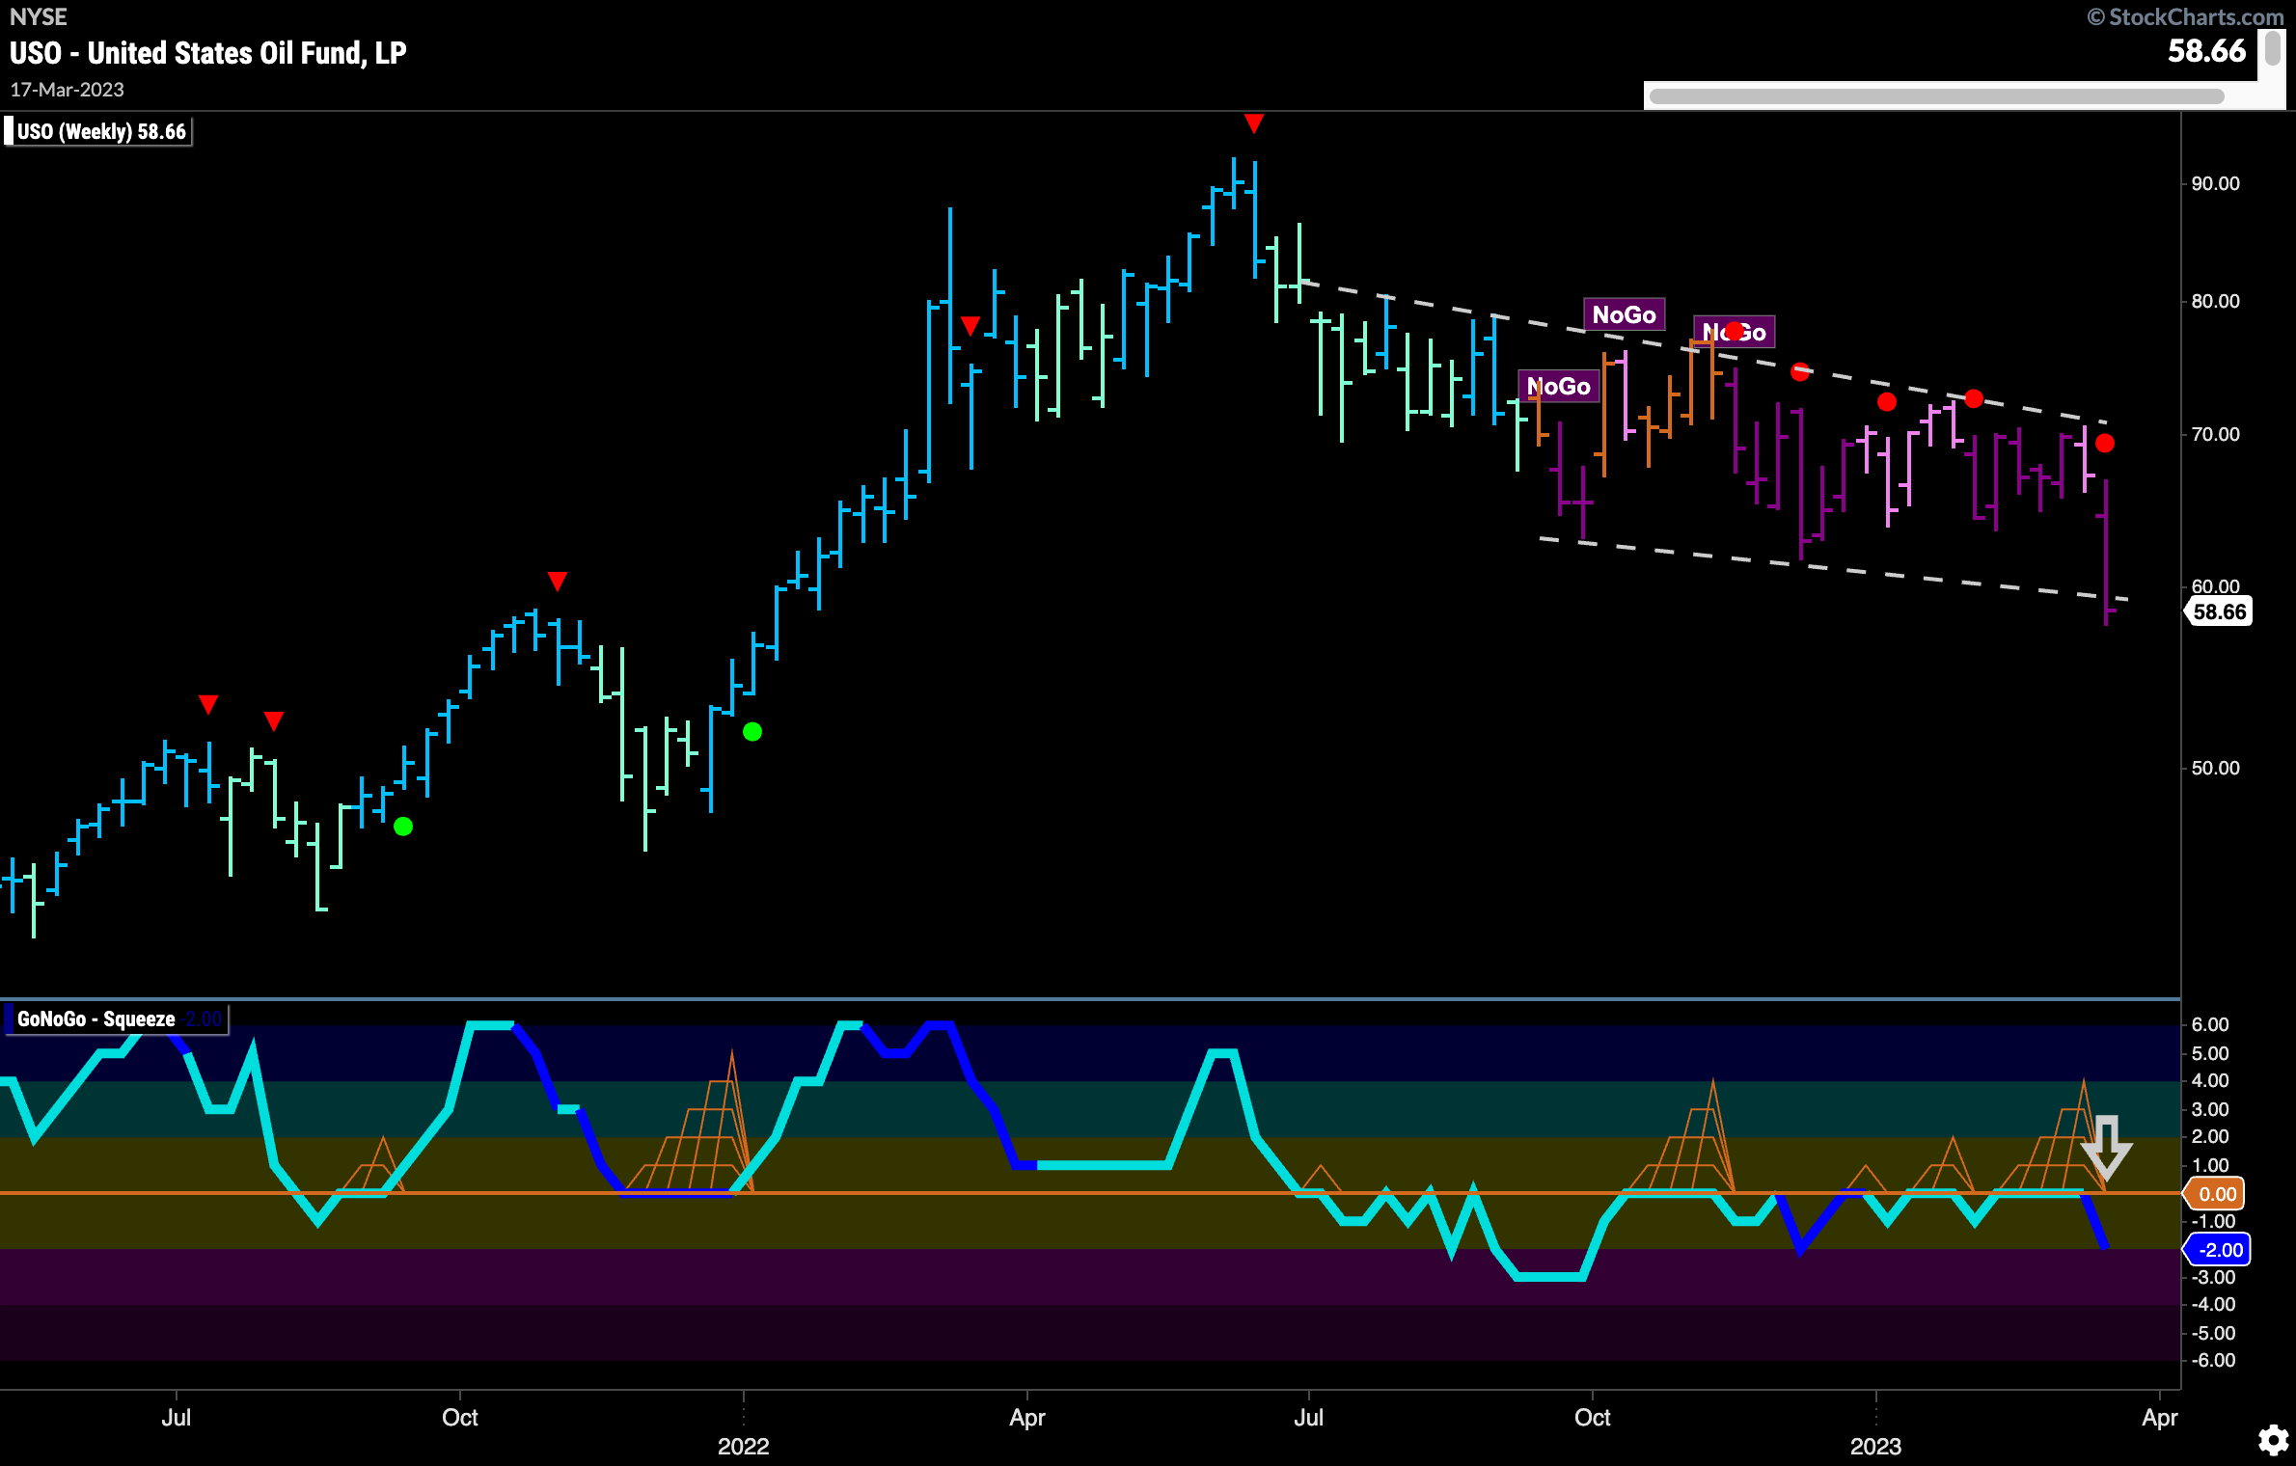
Task: Click the topmost NoGo label on the chart
Action: tap(1624, 314)
